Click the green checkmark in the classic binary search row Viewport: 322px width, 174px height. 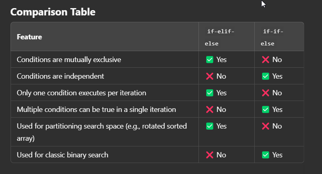[x=266, y=155]
